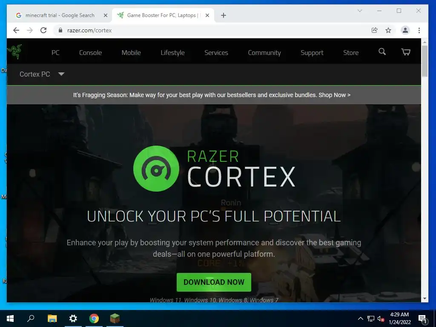Image resolution: width=436 pixels, height=327 pixels.
Task: Share this page using the share icon
Action: tap(375, 30)
